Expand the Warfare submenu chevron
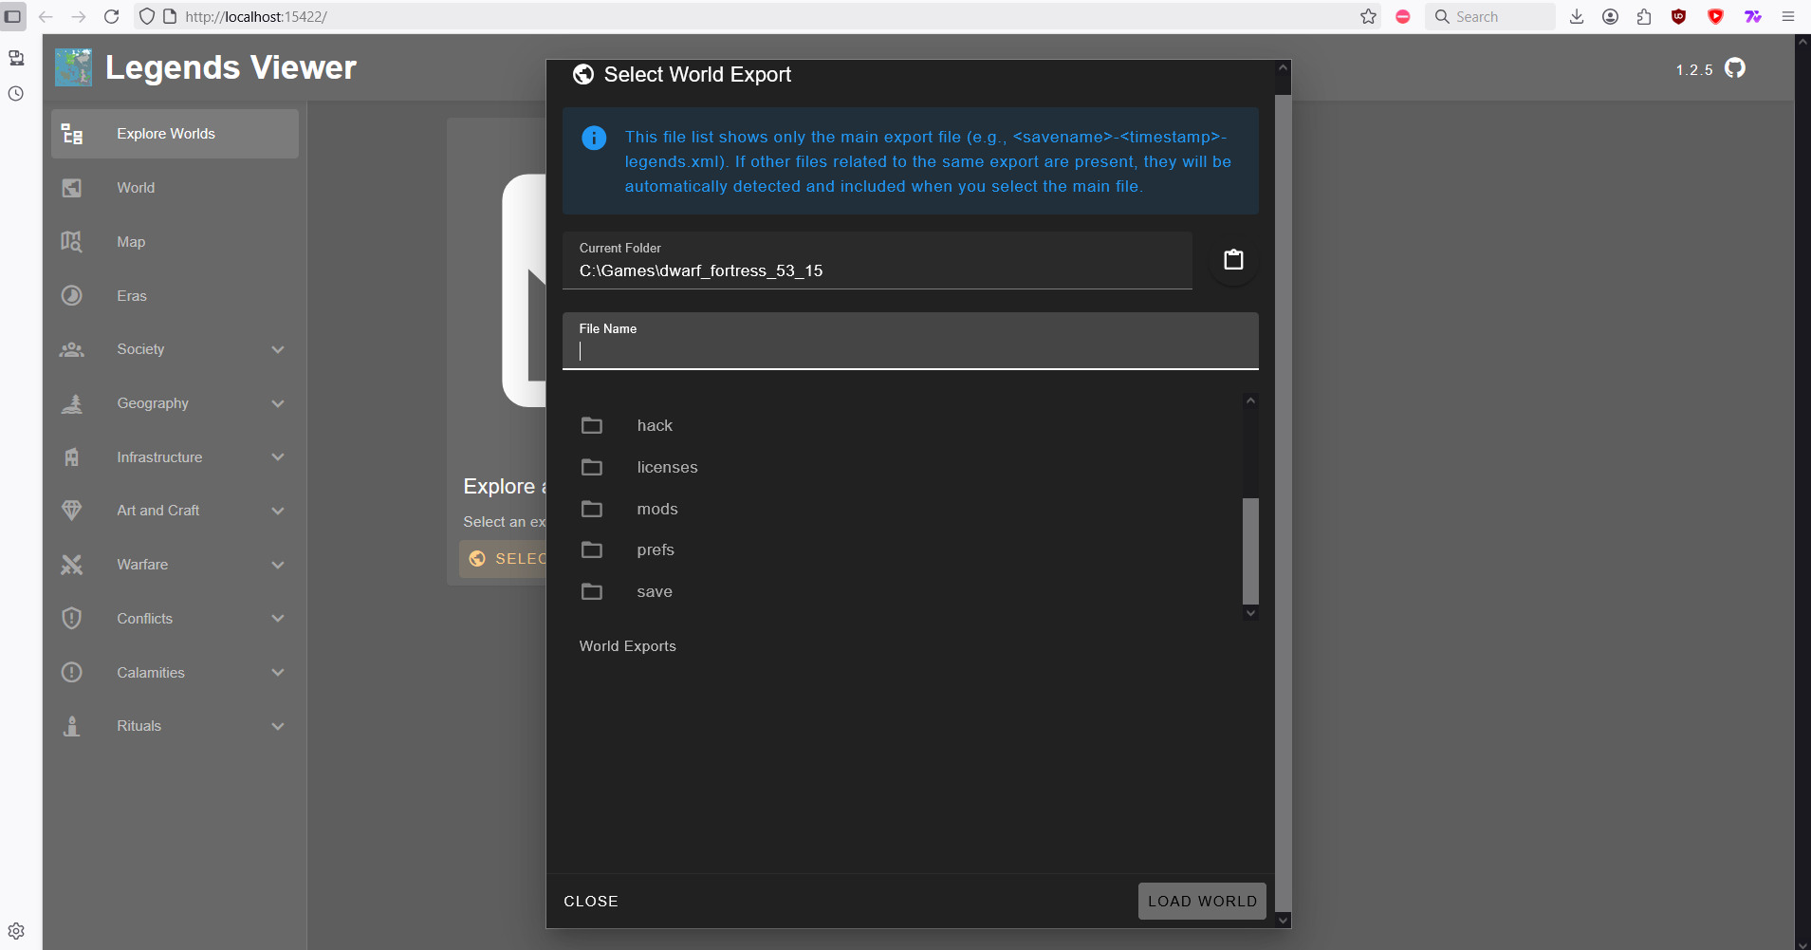1811x950 pixels. 278,565
